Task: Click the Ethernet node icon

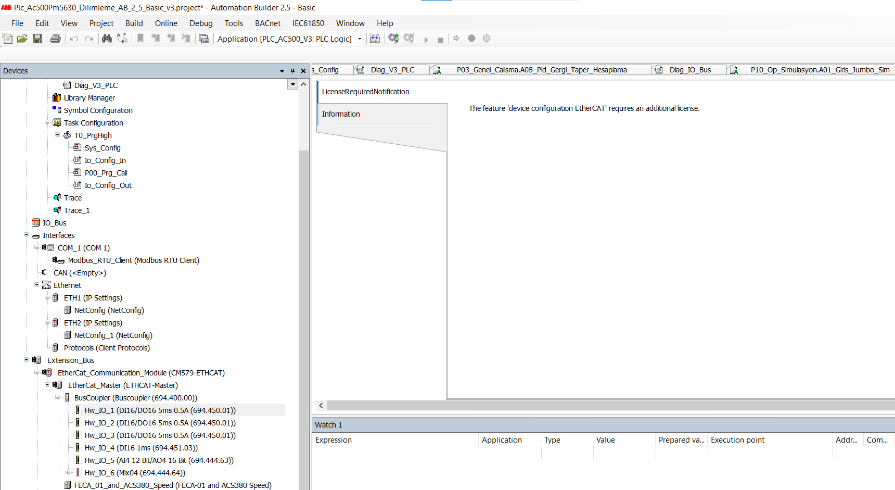Action: (x=46, y=285)
